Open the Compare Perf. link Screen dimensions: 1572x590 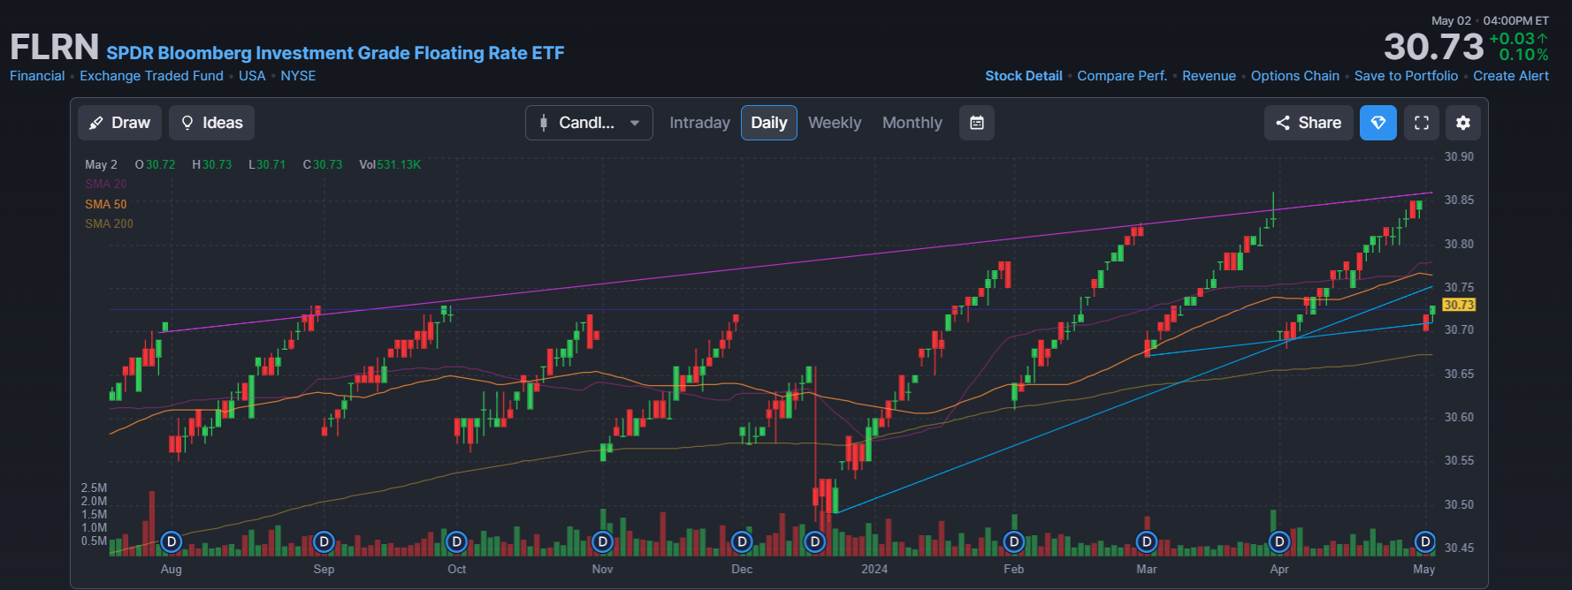coord(1122,76)
